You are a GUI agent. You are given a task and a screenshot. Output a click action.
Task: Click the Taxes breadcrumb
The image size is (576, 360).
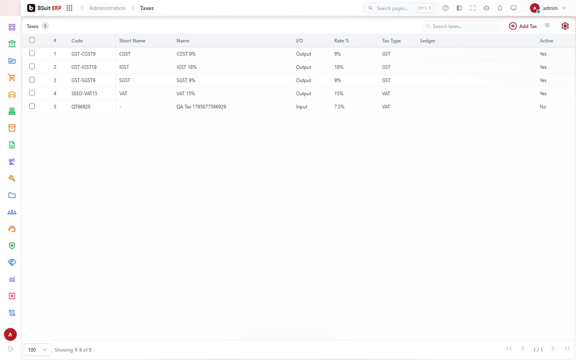[x=147, y=8]
